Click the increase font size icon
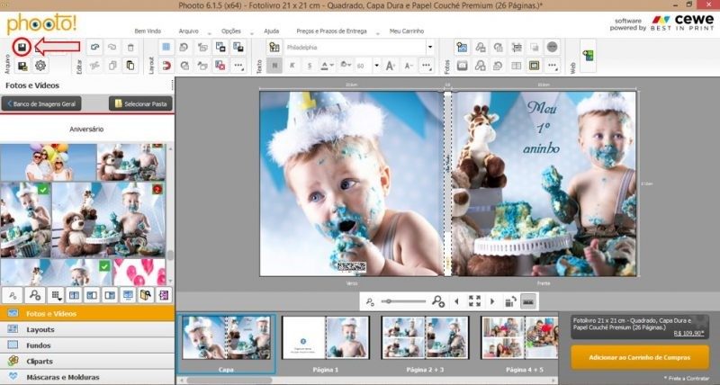This screenshot has height=385, width=720. (x=391, y=66)
